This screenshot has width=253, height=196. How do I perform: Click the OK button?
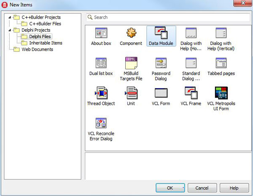(x=170, y=188)
